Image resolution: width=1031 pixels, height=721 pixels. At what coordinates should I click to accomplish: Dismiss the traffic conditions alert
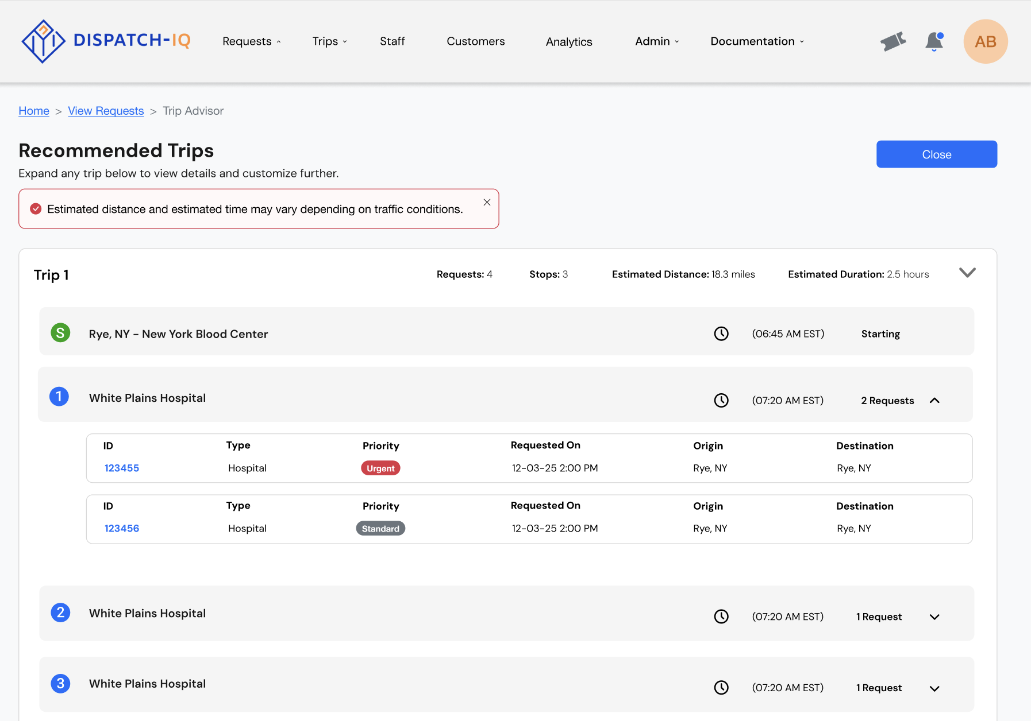coord(487,202)
